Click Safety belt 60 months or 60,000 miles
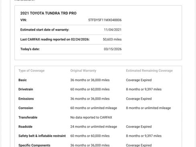The height and width of the screenshot is (147, 196). coord(90,136)
